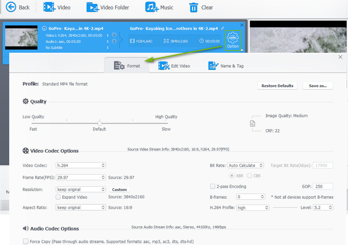Screen dimensions: 348x245
Task: Switch to the Format tab
Action: [127, 66]
